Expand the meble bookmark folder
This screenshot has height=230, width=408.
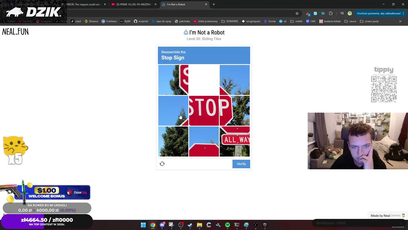tap(296, 21)
